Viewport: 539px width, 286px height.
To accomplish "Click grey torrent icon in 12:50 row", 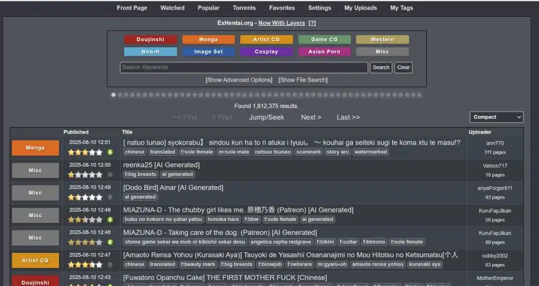I will point(110,175).
